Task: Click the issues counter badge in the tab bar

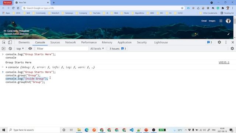Action: pos(209,42)
